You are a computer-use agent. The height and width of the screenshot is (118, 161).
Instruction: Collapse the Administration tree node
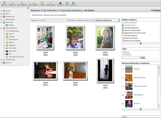click(x=1, y=28)
